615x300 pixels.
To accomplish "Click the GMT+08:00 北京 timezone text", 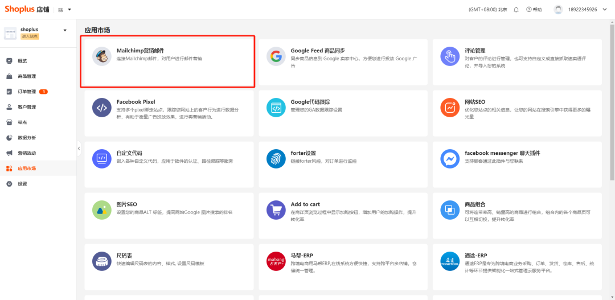I will [x=488, y=10].
